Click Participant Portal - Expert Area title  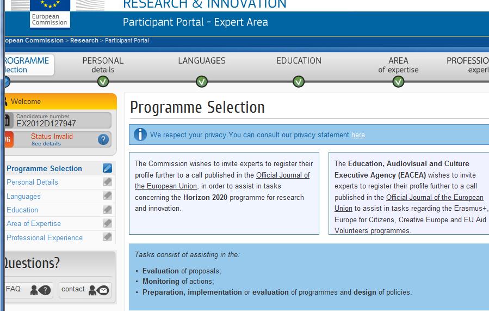[x=195, y=22]
